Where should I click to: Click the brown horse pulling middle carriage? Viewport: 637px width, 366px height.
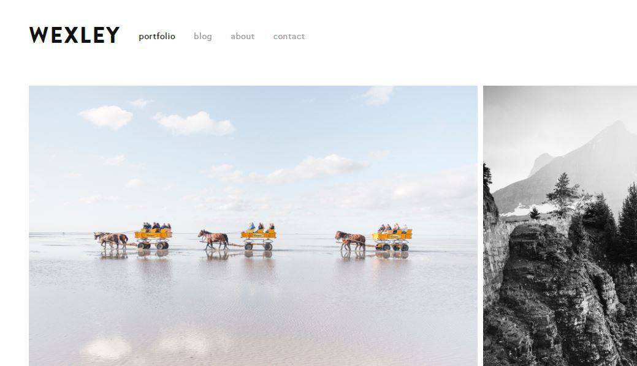pyautogui.click(x=213, y=239)
